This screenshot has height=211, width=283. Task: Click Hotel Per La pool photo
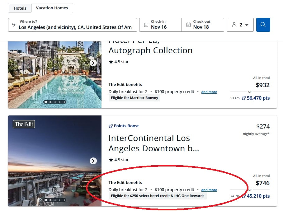coord(55,75)
